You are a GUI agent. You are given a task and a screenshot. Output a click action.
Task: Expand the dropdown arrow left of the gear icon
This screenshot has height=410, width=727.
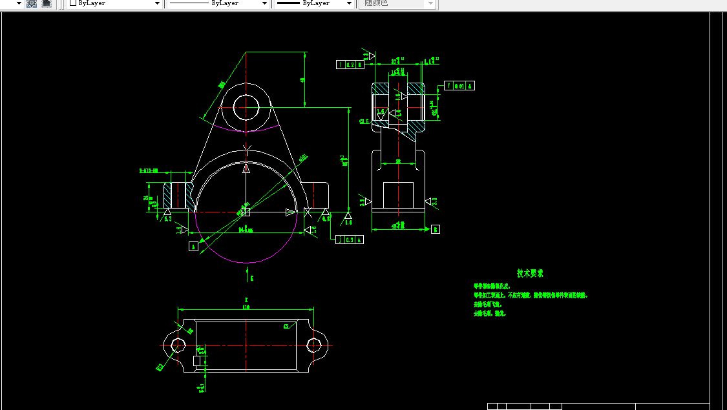coord(19,3)
